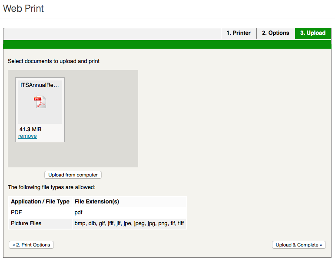
Task: Go back to 2. Print Options
Action: tap(31, 245)
